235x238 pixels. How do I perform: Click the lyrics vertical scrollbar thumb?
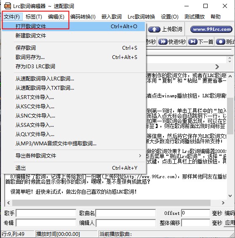coord(230,116)
